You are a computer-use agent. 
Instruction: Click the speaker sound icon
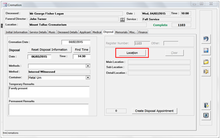(x=206, y=72)
